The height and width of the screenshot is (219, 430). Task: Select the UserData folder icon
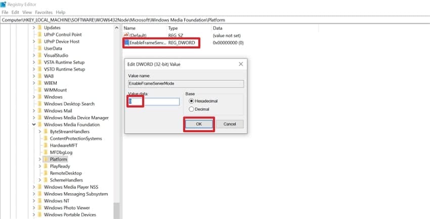click(39, 48)
